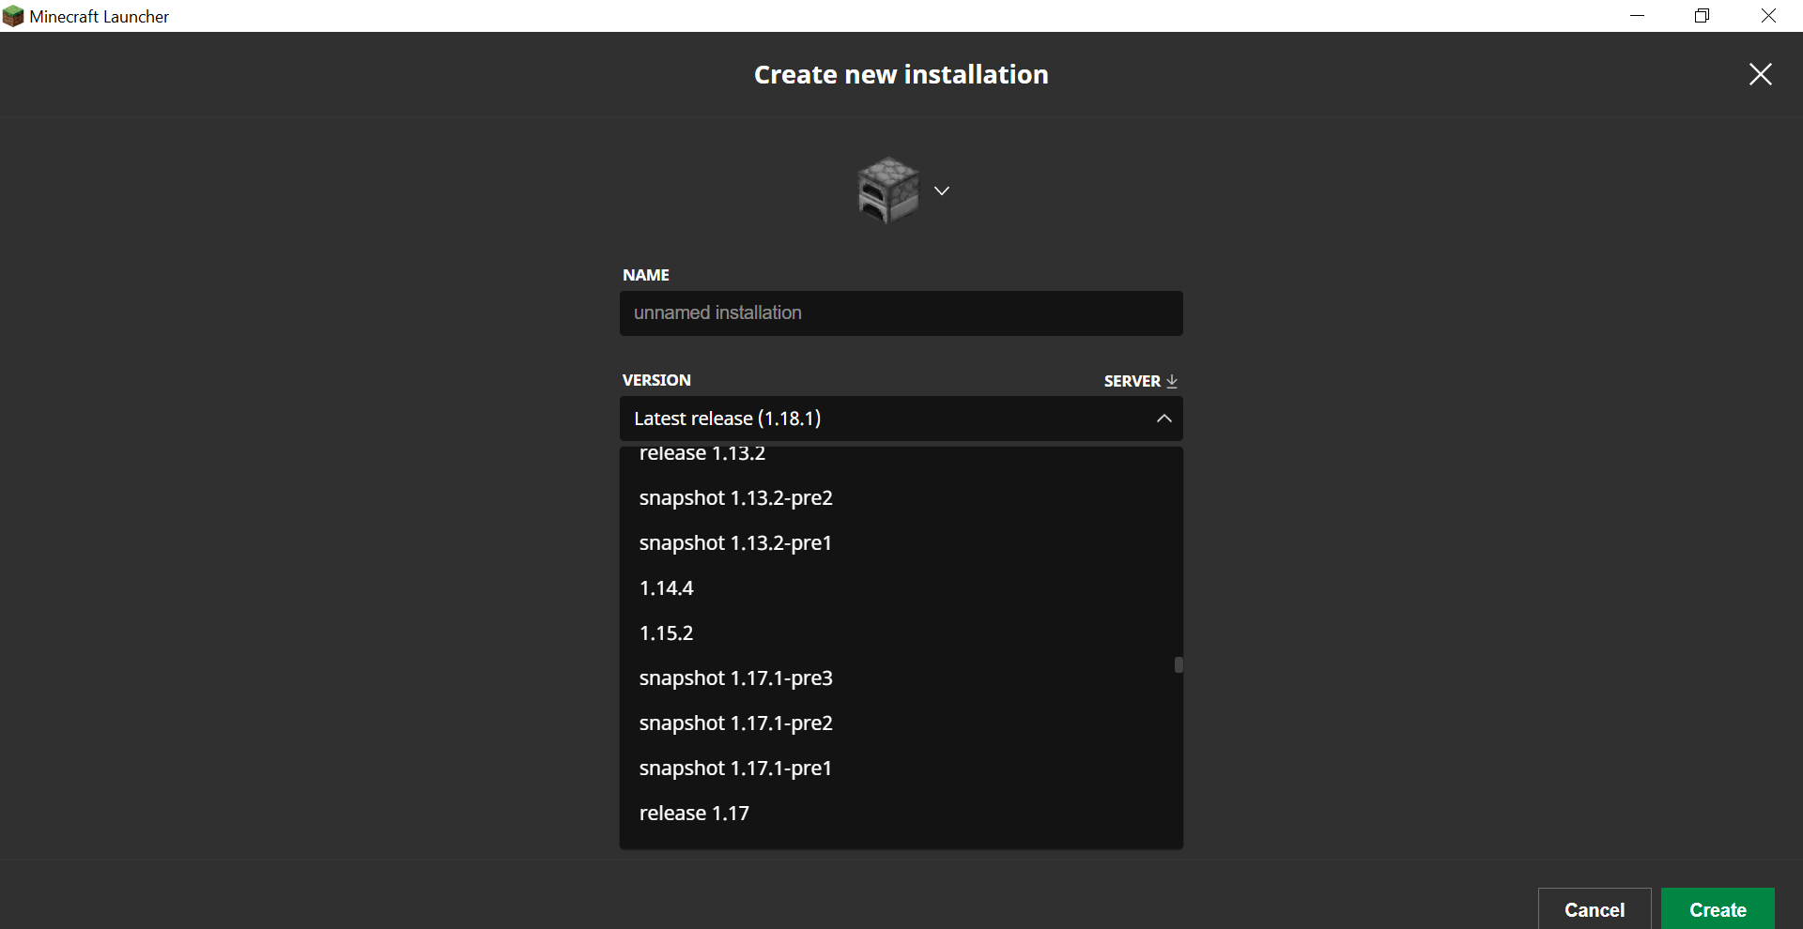Viewport: 1803px width, 929px height.
Task: Select snapshot 1.17.1-pre1 entry
Action: tap(735, 769)
